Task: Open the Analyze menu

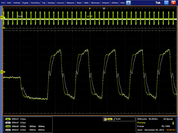Action: 105,3
